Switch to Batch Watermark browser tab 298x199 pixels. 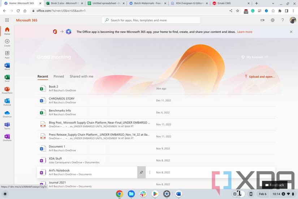147,3
